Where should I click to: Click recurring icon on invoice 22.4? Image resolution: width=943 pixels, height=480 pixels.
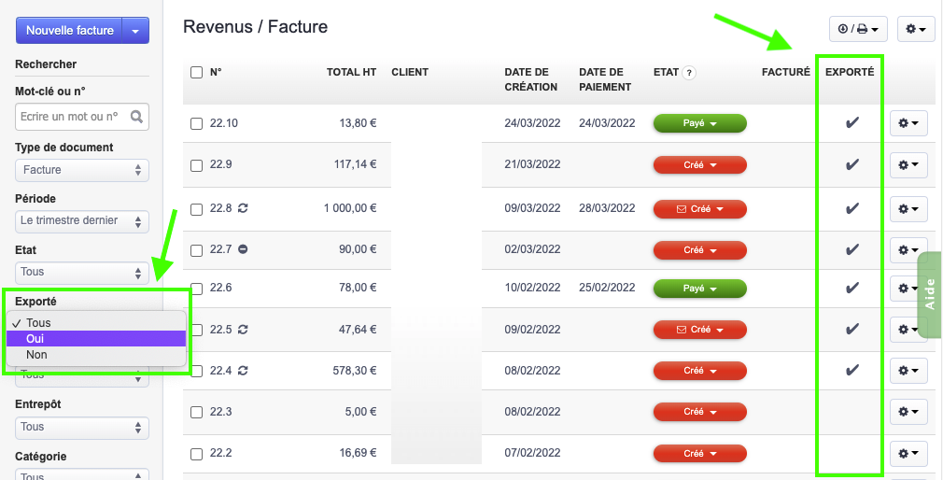coord(243,371)
